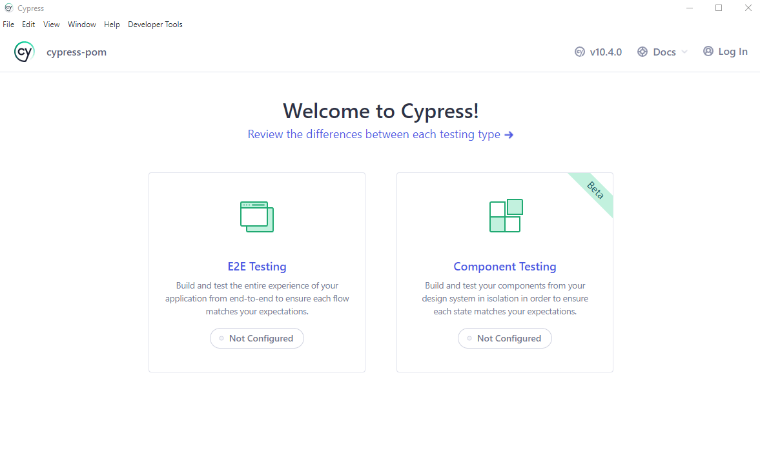Maximize the Cypress window

719,8
